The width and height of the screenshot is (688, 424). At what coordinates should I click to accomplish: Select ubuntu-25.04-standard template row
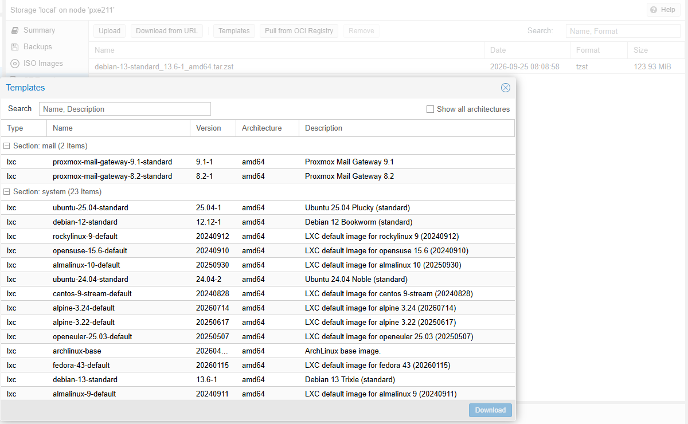(258, 208)
